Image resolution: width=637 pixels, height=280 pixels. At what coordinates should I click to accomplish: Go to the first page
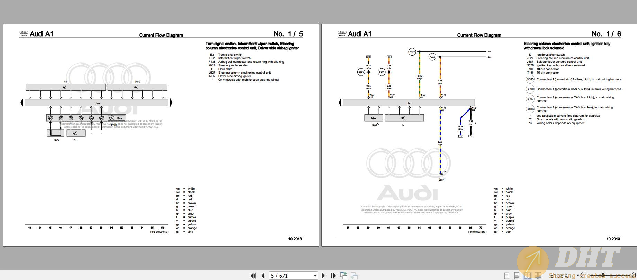(x=253, y=276)
